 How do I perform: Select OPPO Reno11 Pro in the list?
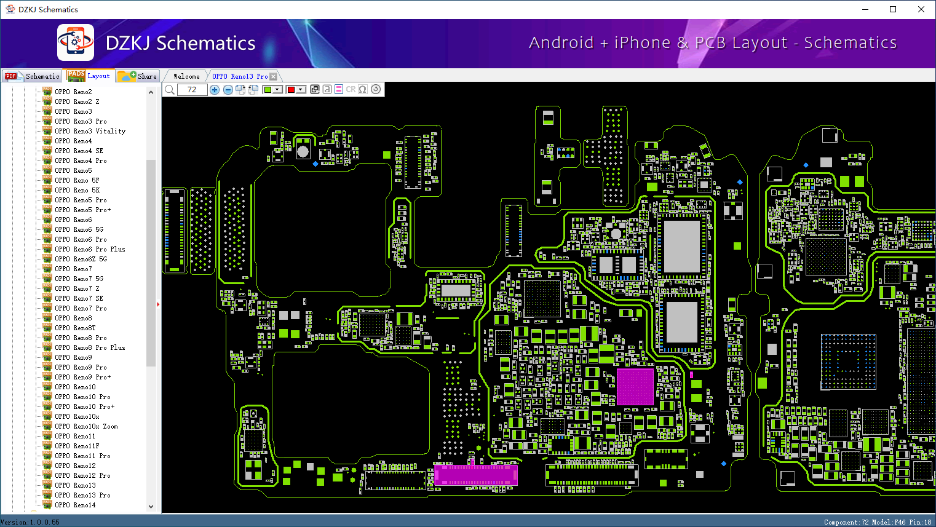(x=83, y=456)
